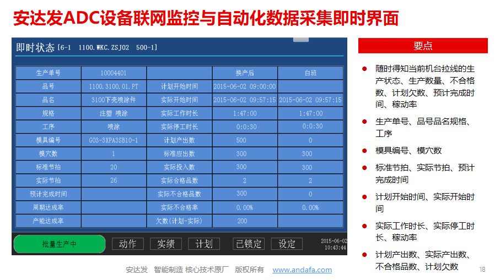
Task: Click the 模具编号、模穴数 bullet point
Action: tap(408, 151)
